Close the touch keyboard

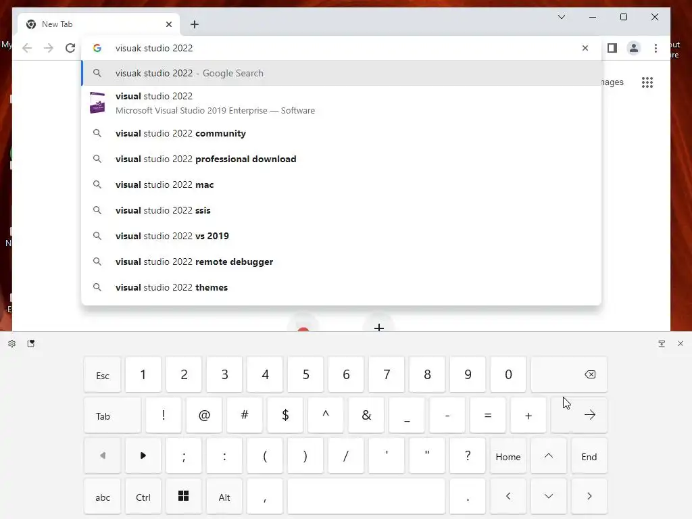[681, 343]
